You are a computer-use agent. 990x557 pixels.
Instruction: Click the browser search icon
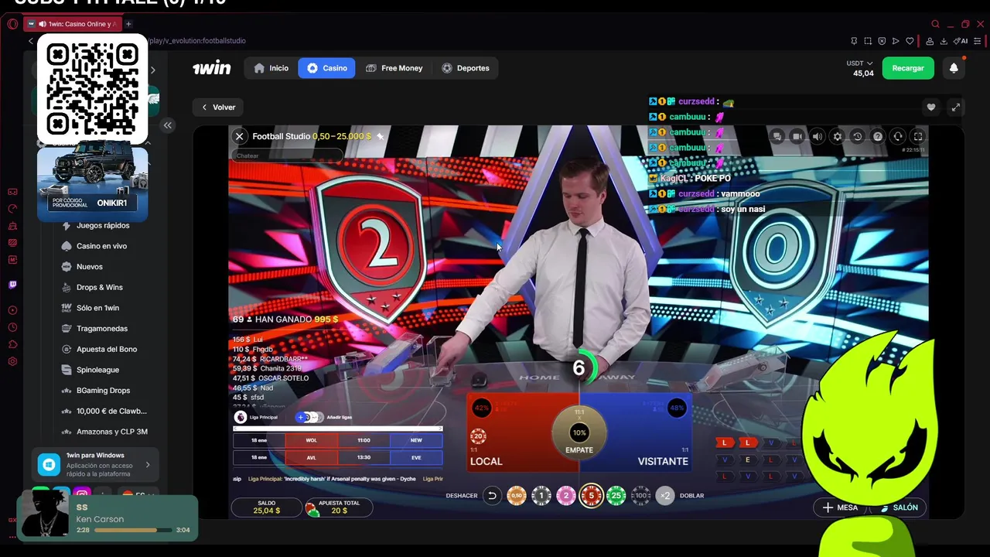pyautogui.click(x=935, y=24)
